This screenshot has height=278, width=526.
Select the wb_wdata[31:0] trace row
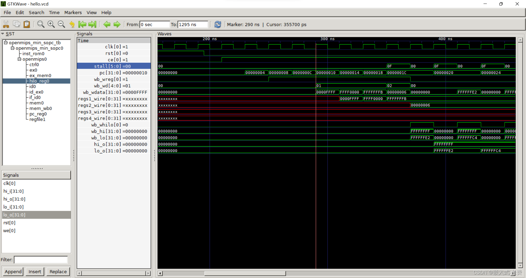(114, 92)
